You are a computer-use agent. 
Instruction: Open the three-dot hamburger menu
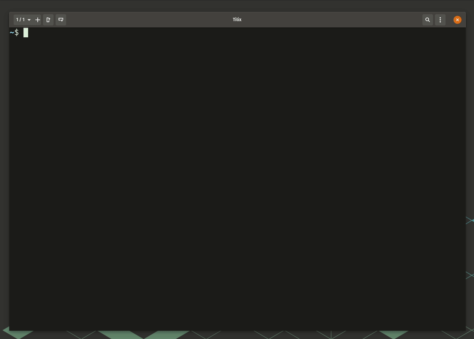(x=440, y=20)
